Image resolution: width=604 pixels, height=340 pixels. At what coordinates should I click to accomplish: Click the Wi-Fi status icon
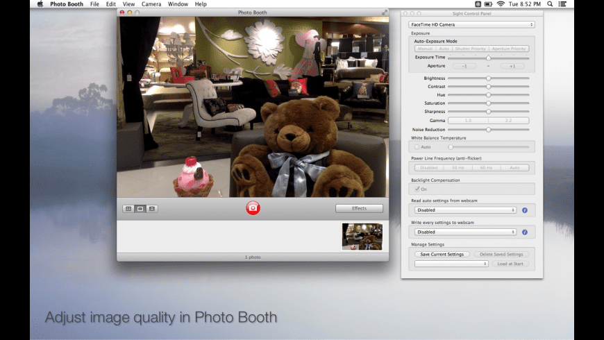click(501, 4)
